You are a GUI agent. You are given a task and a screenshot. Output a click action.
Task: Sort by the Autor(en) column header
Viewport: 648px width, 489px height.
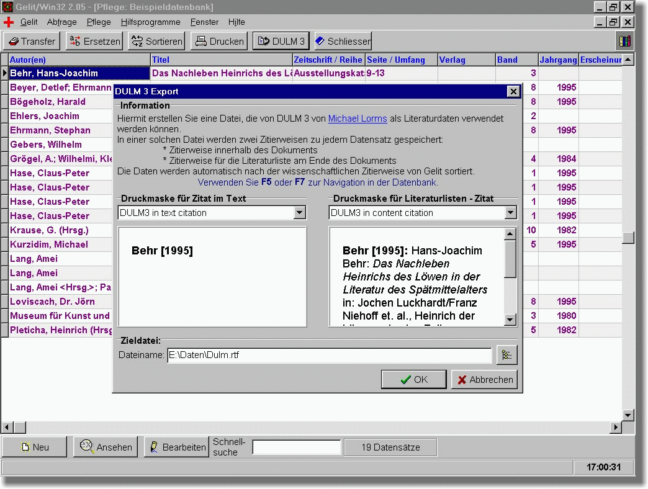point(79,60)
